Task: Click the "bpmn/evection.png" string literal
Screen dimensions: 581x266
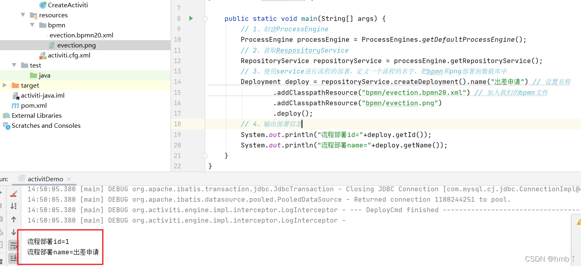Action: coord(400,103)
